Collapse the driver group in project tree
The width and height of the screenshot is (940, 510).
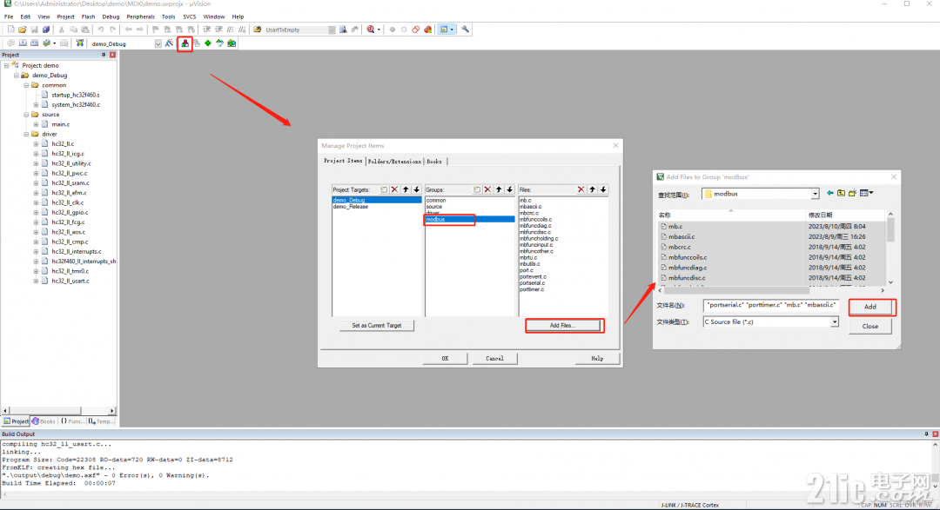pyautogui.click(x=26, y=134)
